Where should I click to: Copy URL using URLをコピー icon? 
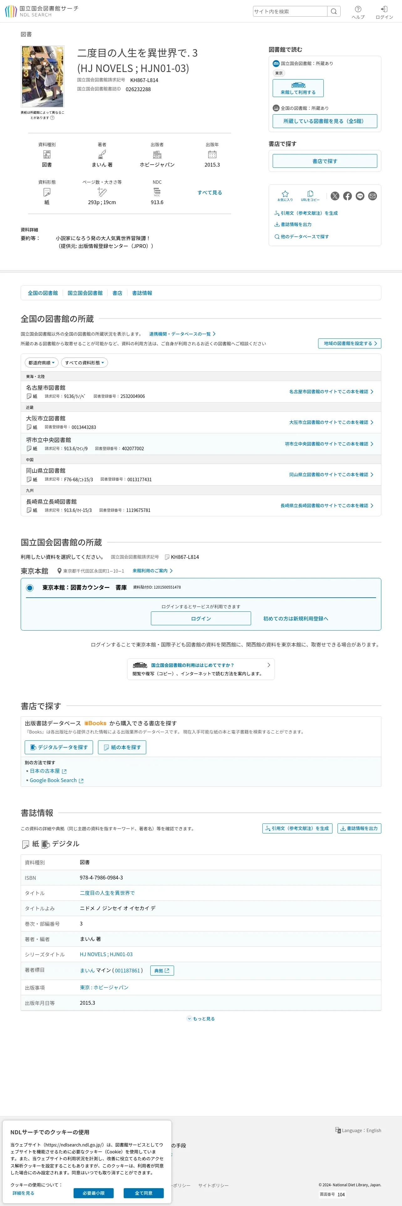[x=310, y=196]
